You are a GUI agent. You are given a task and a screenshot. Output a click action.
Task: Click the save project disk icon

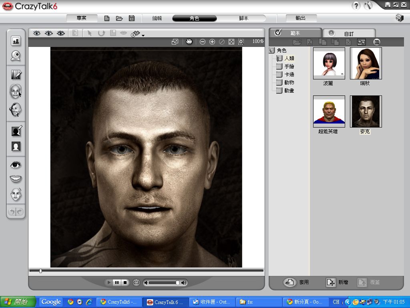[131, 18]
